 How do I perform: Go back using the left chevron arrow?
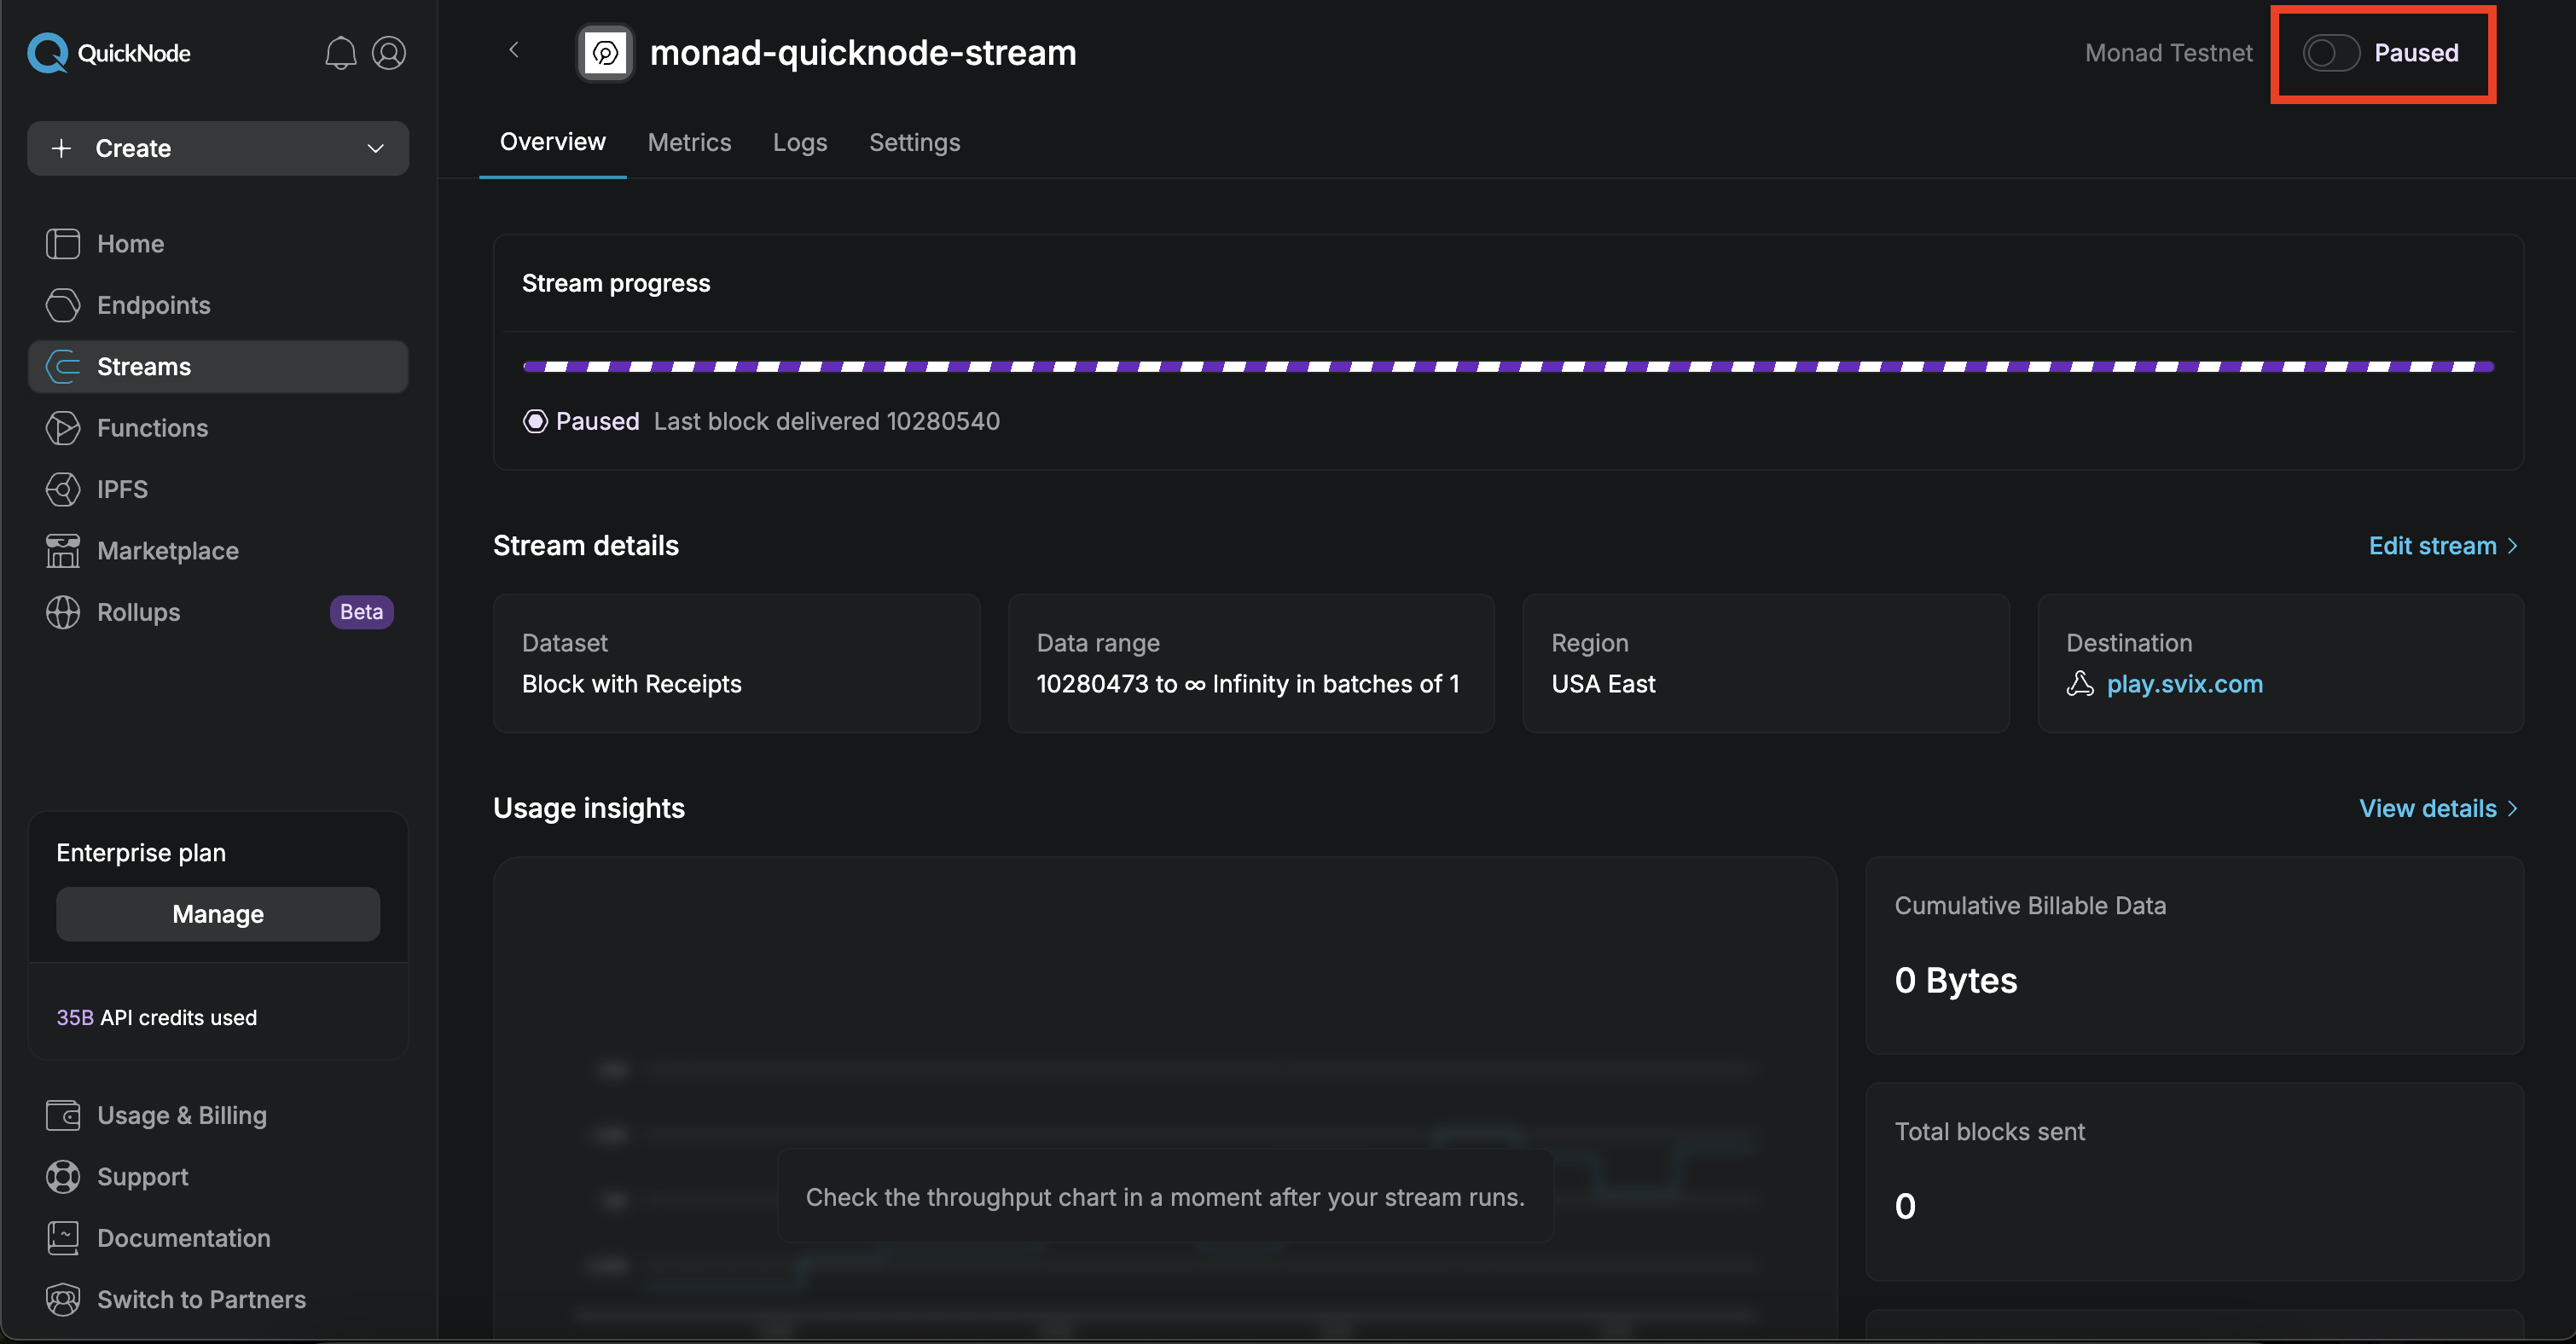coord(514,50)
